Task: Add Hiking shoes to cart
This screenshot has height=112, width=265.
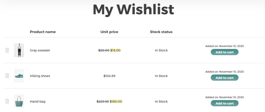Action: [x=224, y=78]
